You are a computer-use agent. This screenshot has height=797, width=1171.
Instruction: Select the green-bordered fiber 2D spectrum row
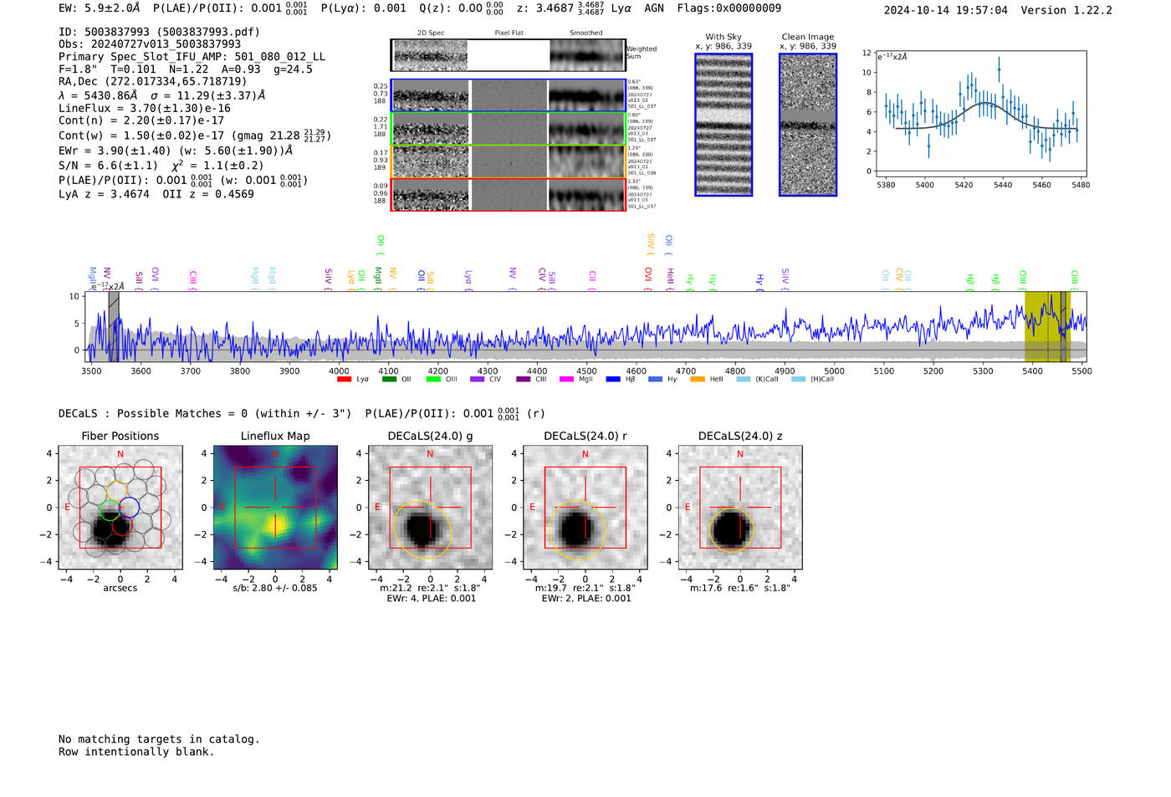[x=509, y=129]
